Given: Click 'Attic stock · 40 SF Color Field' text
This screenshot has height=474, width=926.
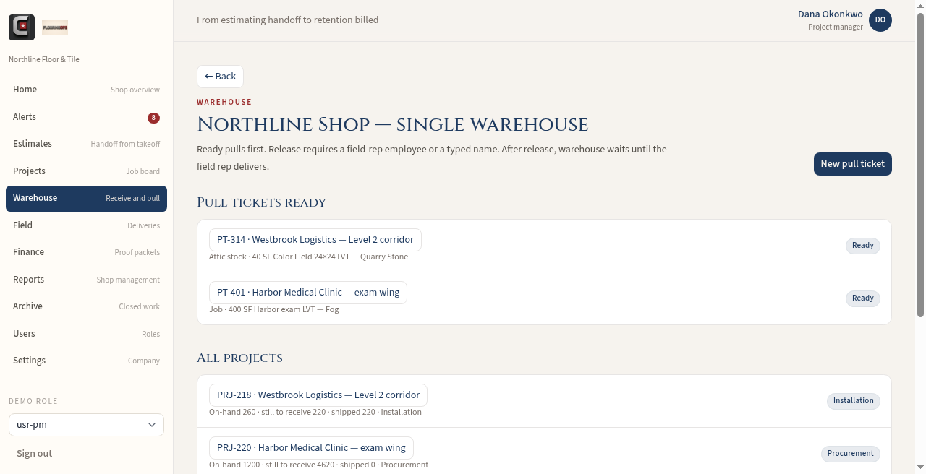Looking at the screenshot, I should pos(309,257).
